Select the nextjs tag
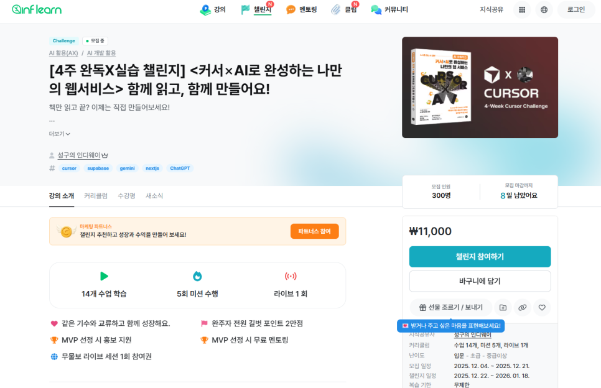 pyautogui.click(x=152, y=168)
